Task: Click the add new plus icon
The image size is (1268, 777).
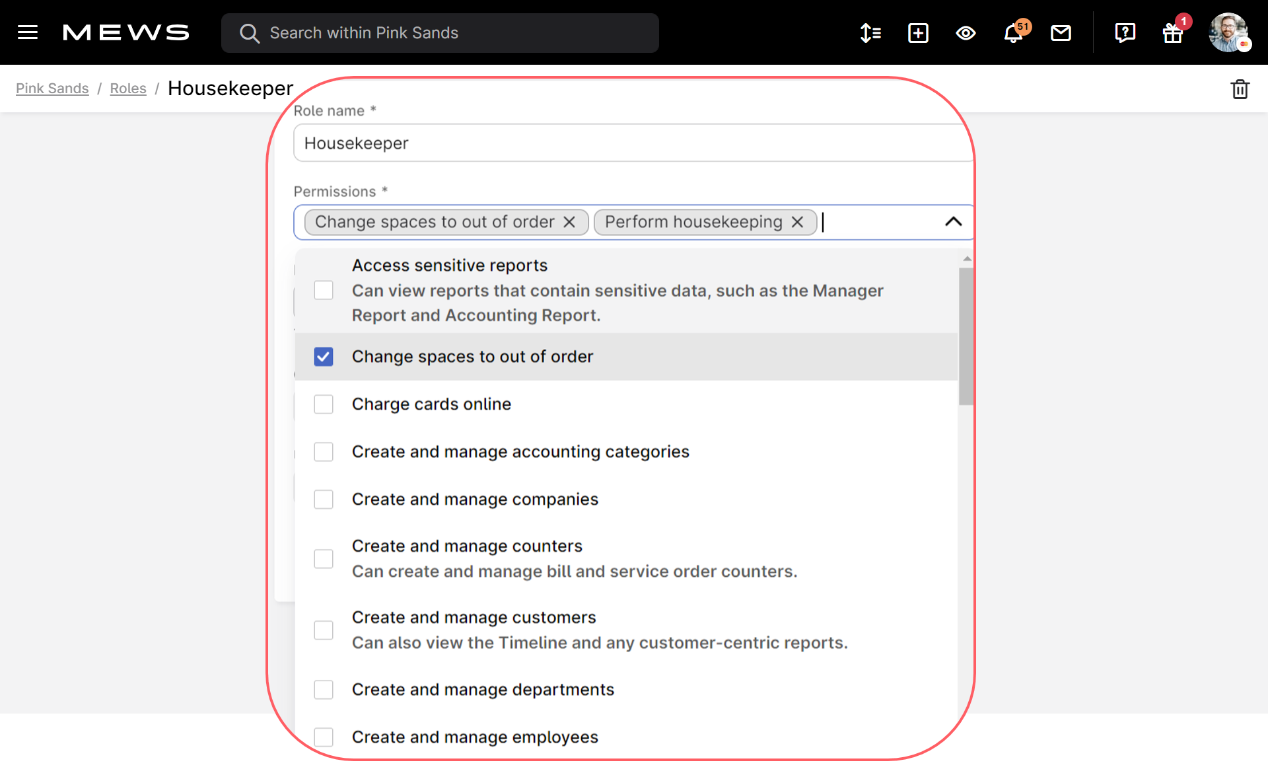Action: click(918, 32)
